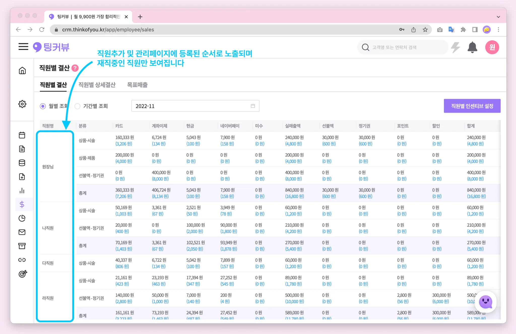Click the home icon in sidebar
Image resolution: width=516 pixels, height=334 pixels.
click(22, 71)
